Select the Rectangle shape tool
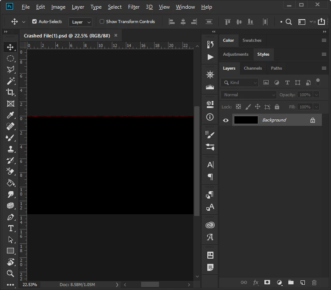331x290 pixels. [x=10, y=251]
